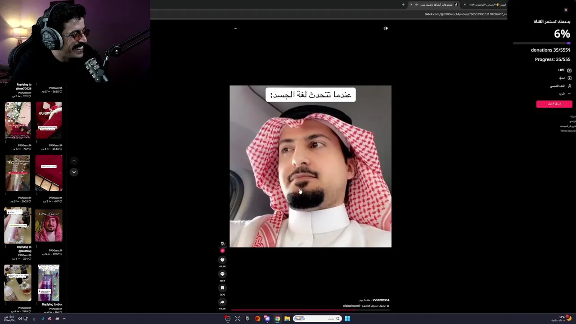Open Profile item in TikTok sidebar
576x324 pixels.
point(561,86)
